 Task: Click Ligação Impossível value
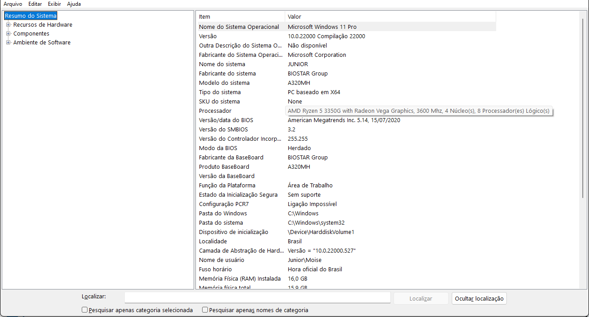coord(312,204)
